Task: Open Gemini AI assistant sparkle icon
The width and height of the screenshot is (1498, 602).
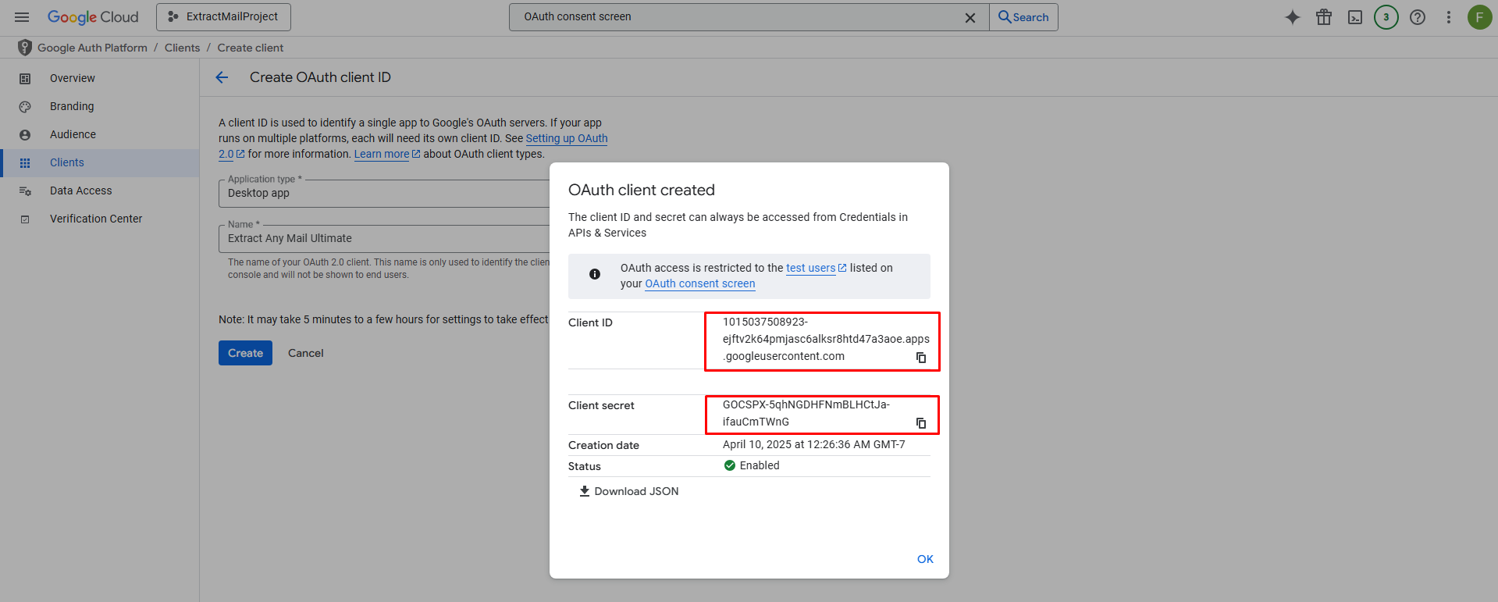Action: coord(1293,17)
